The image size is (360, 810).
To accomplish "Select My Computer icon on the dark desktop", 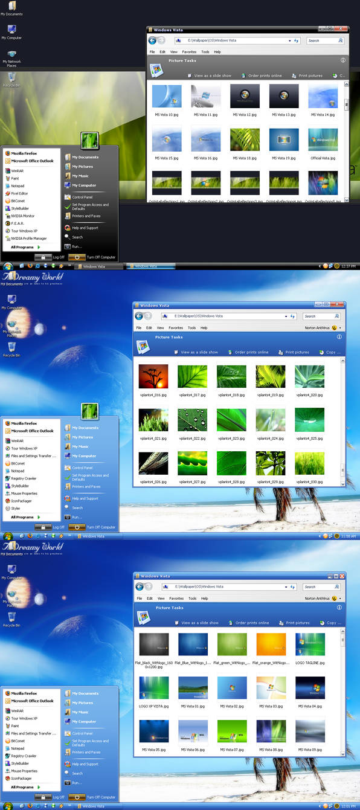I will (11, 32).
